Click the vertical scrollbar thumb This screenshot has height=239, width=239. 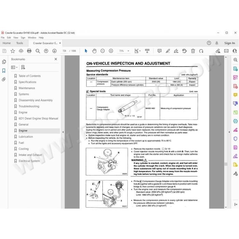[226, 164]
